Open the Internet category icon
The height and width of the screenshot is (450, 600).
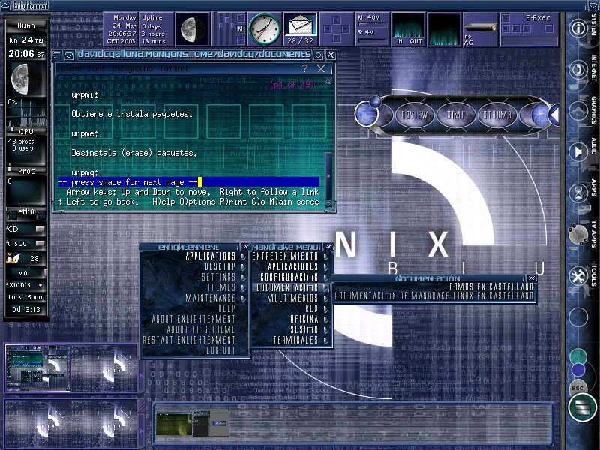(x=578, y=70)
